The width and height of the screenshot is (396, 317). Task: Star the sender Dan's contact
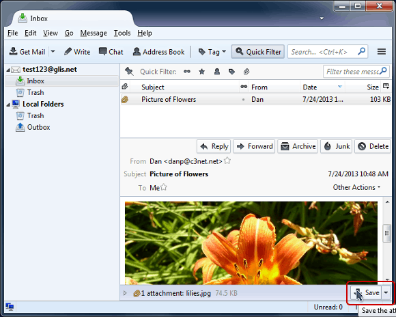tap(227, 161)
